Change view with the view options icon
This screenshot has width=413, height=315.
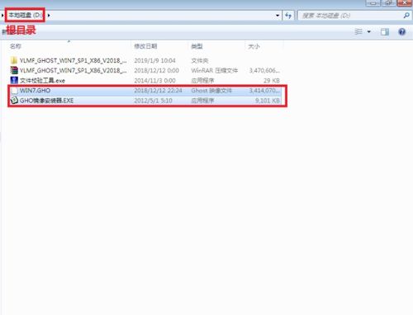click(358, 32)
